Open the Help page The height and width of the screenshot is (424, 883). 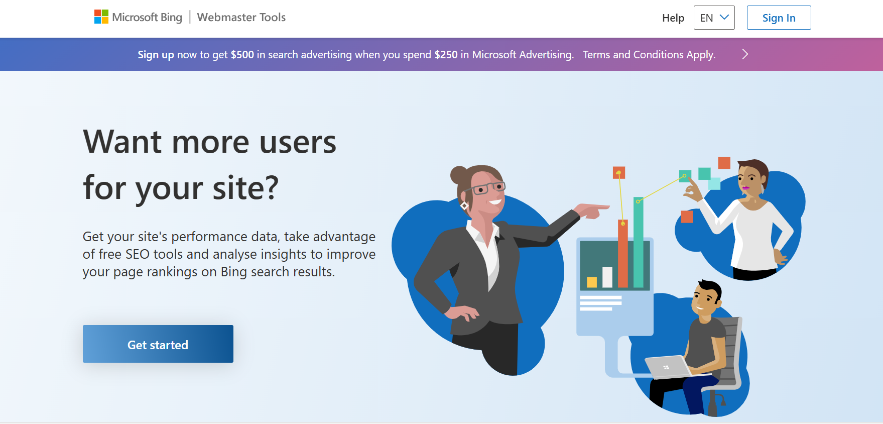[x=673, y=18]
